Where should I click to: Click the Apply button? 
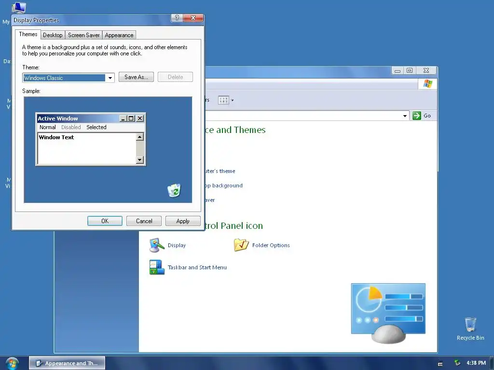pos(183,221)
